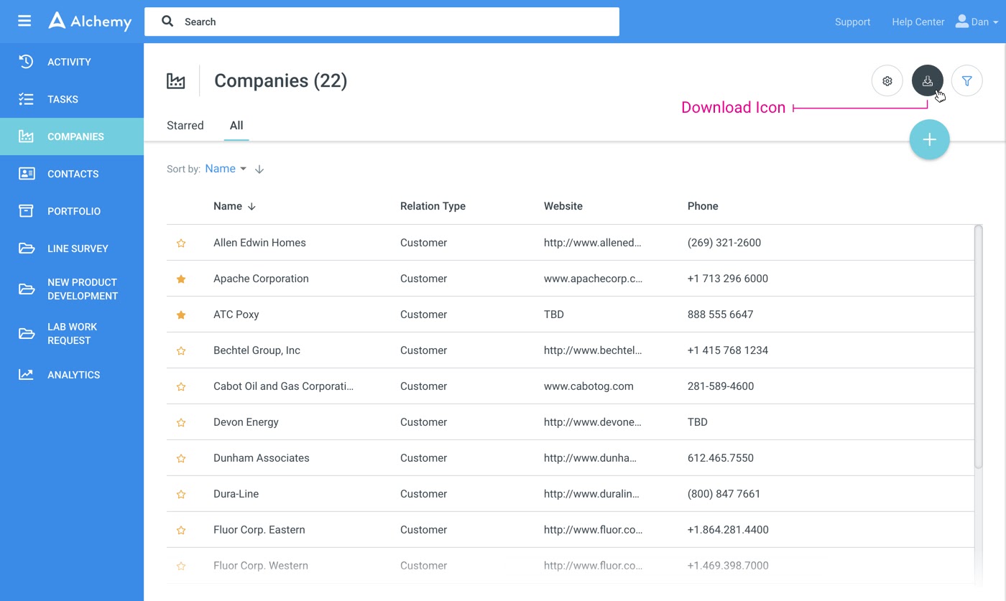This screenshot has height=601, width=1006.
Task: Click the Alchemy logo
Action: (x=90, y=22)
